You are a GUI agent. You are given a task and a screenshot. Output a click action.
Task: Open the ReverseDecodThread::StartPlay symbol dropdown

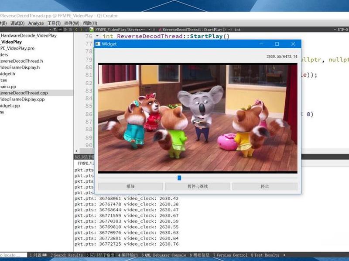coord(335,29)
